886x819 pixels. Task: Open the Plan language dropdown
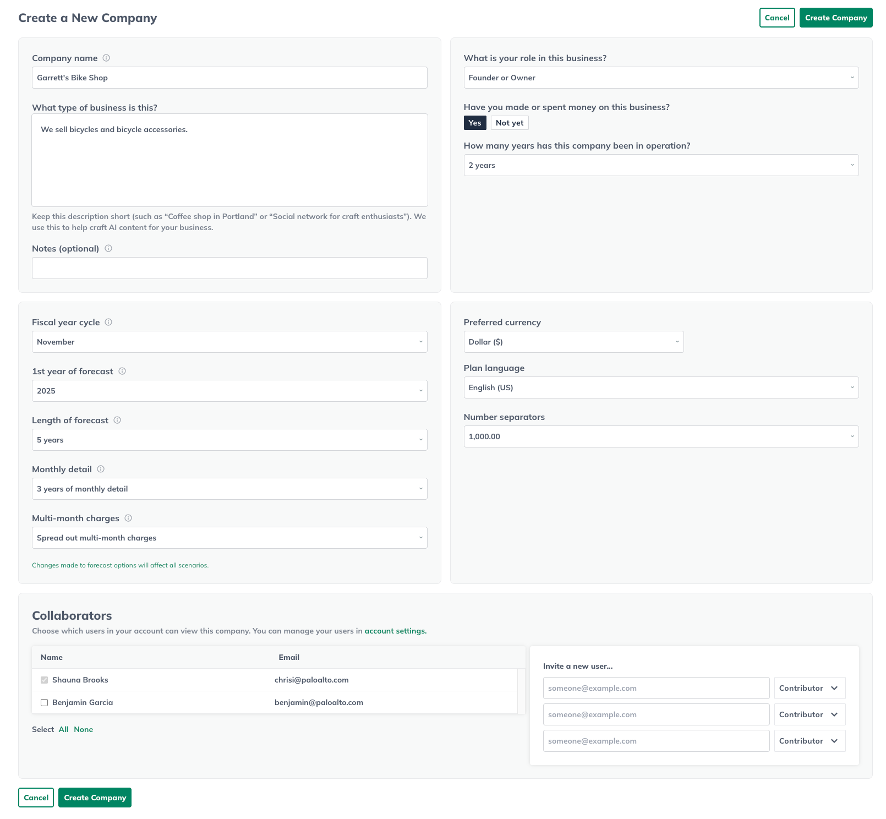click(x=660, y=387)
